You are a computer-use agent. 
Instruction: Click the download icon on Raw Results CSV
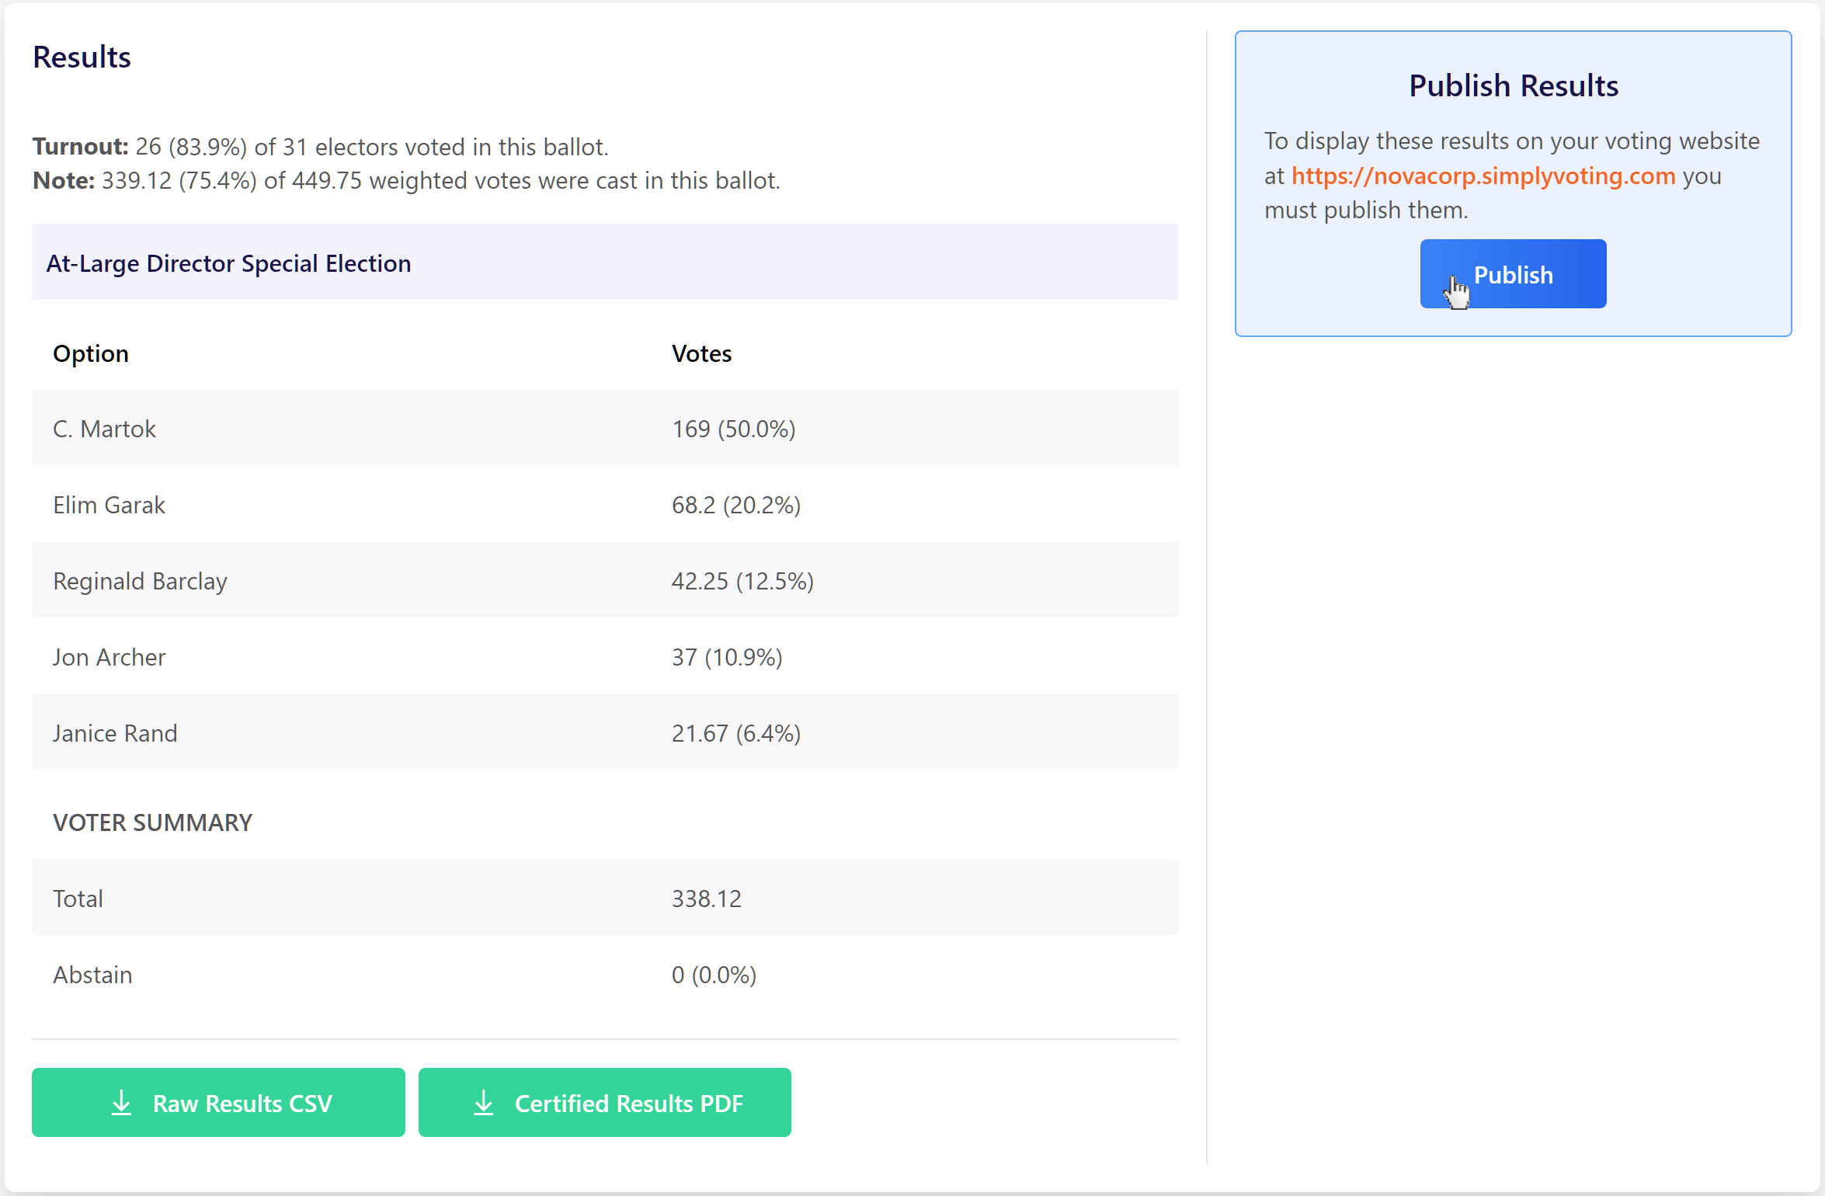pos(121,1103)
